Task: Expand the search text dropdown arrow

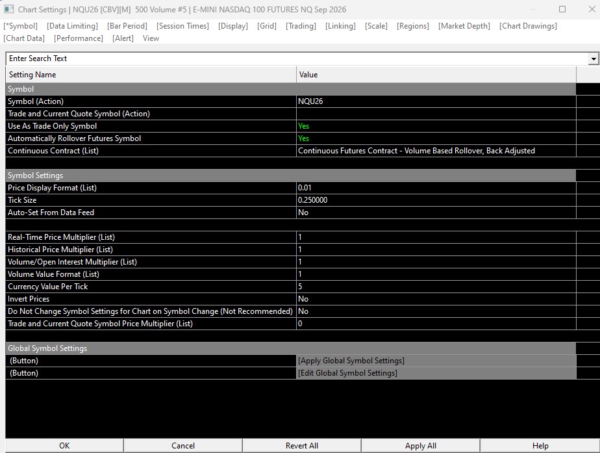Action: pyautogui.click(x=594, y=59)
